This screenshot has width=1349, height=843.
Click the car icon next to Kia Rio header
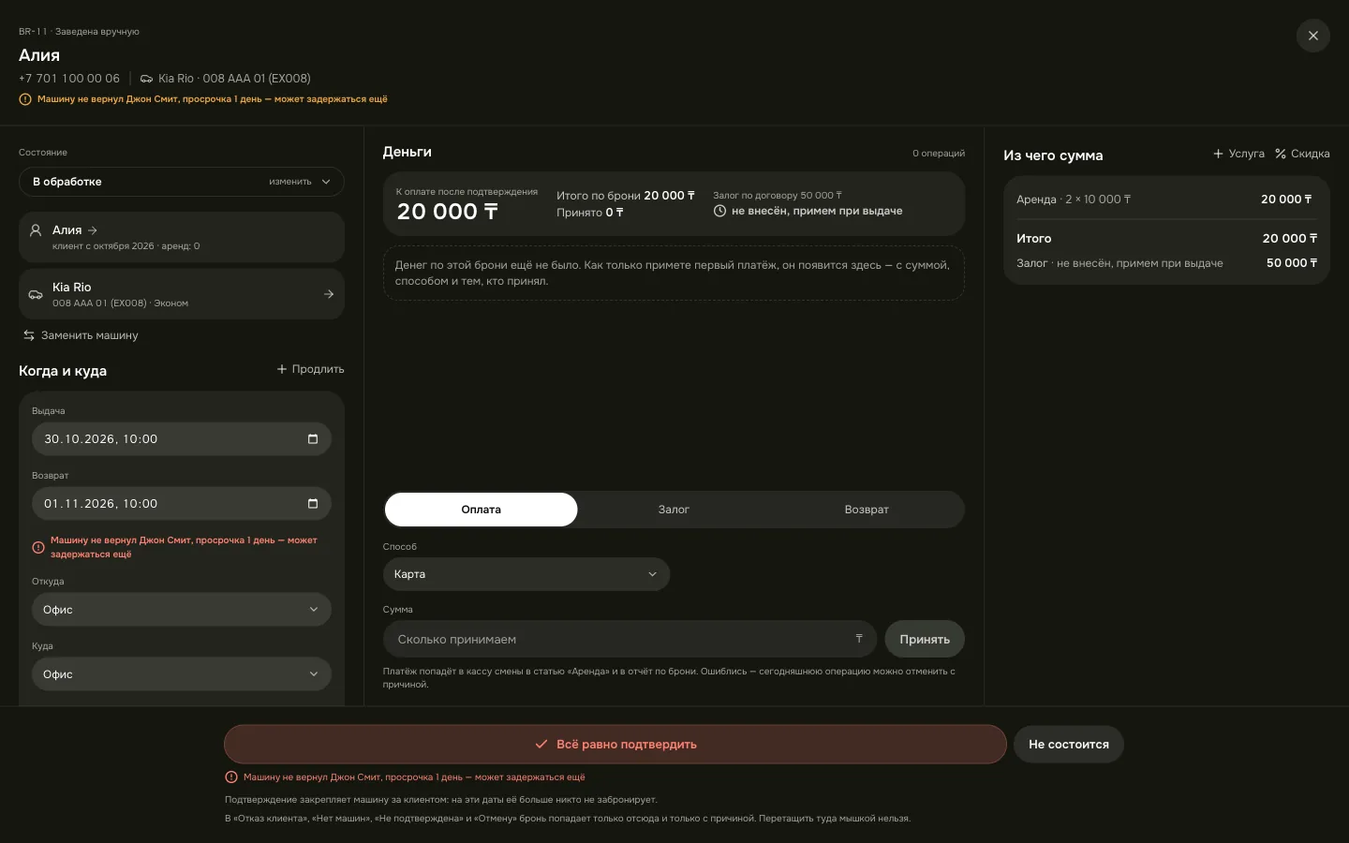(x=146, y=79)
